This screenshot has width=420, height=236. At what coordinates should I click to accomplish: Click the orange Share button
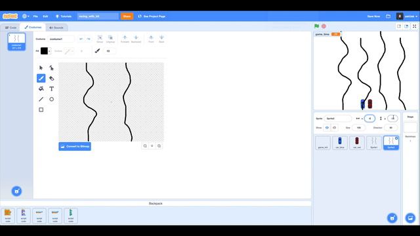coord(127,16)
